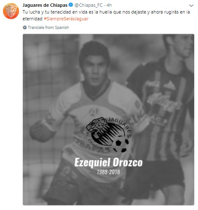Open the Jaguares de Chiapas display name
This screenshot has width=198, height=210.
click(45, 5)
